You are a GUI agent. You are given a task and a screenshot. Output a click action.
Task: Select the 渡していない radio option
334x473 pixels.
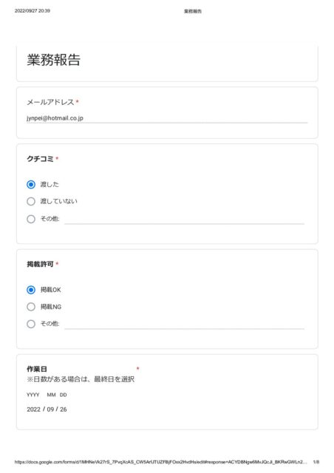coord(31,201)
